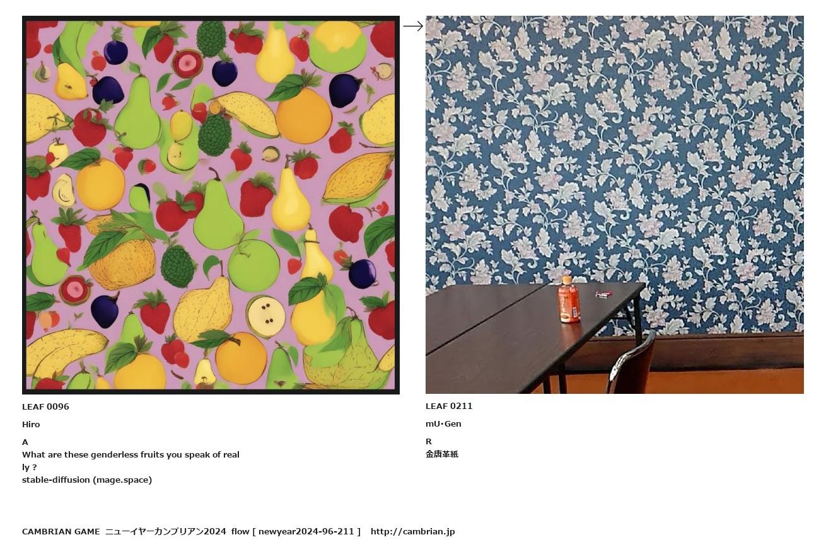This screenshot has height=547, width=826.
Task: Click the arrow between the two images
Action: 413,26
